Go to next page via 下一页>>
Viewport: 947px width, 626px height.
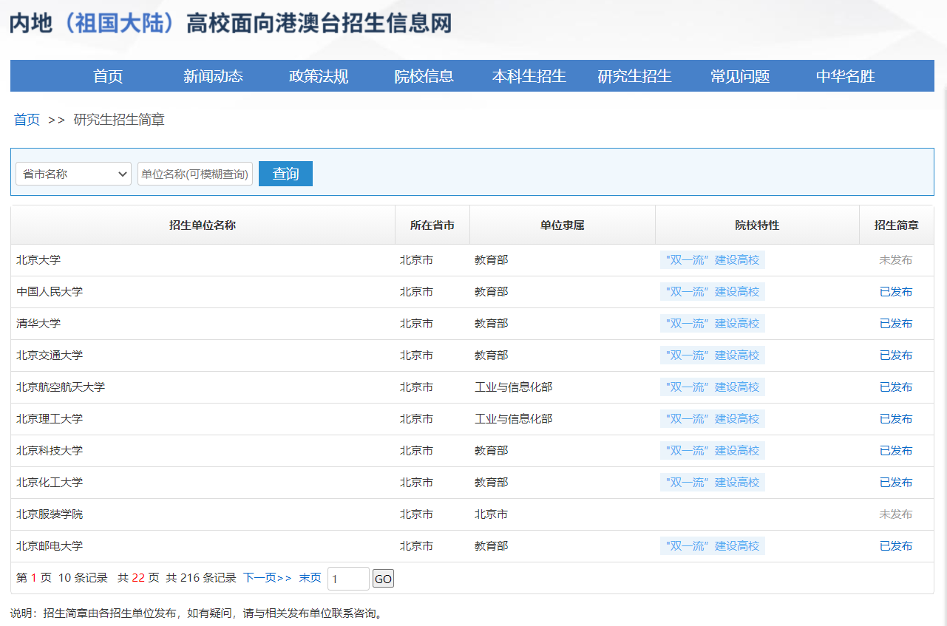tap(268, 578)
